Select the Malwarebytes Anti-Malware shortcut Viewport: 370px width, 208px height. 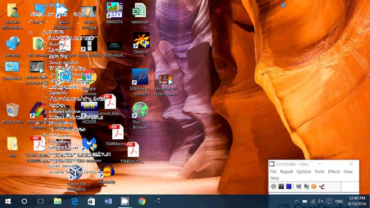[90, 149]
